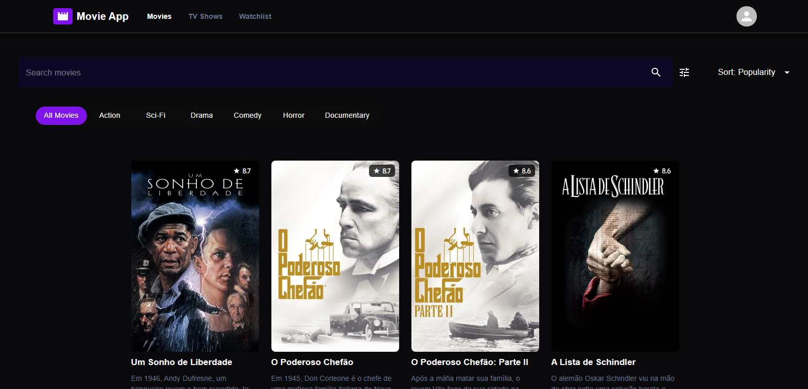Click description 'Em 1945, Don Corleone é o chefe de'
This screenshot has width=808, height=389.
click(x=331, y=378)
